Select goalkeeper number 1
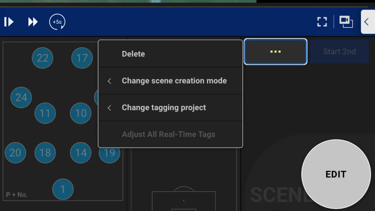The image size is (375, 211). coord(63,189)
